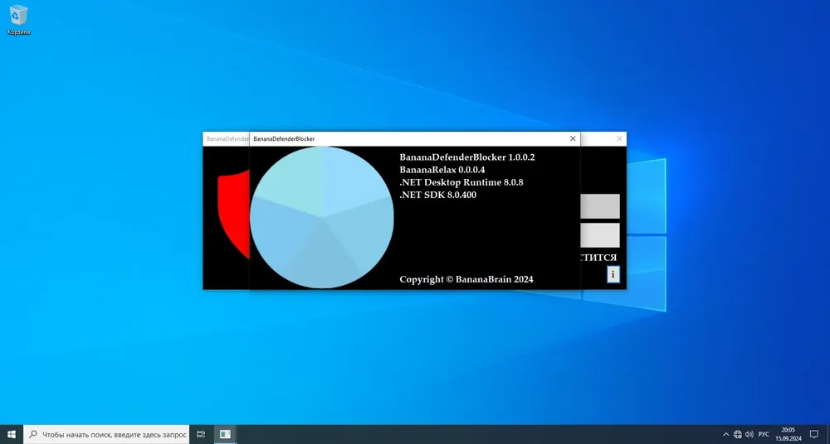Open the Windows Start menu
The width and height of the screenshot is (830, 444).
(11, 435)
